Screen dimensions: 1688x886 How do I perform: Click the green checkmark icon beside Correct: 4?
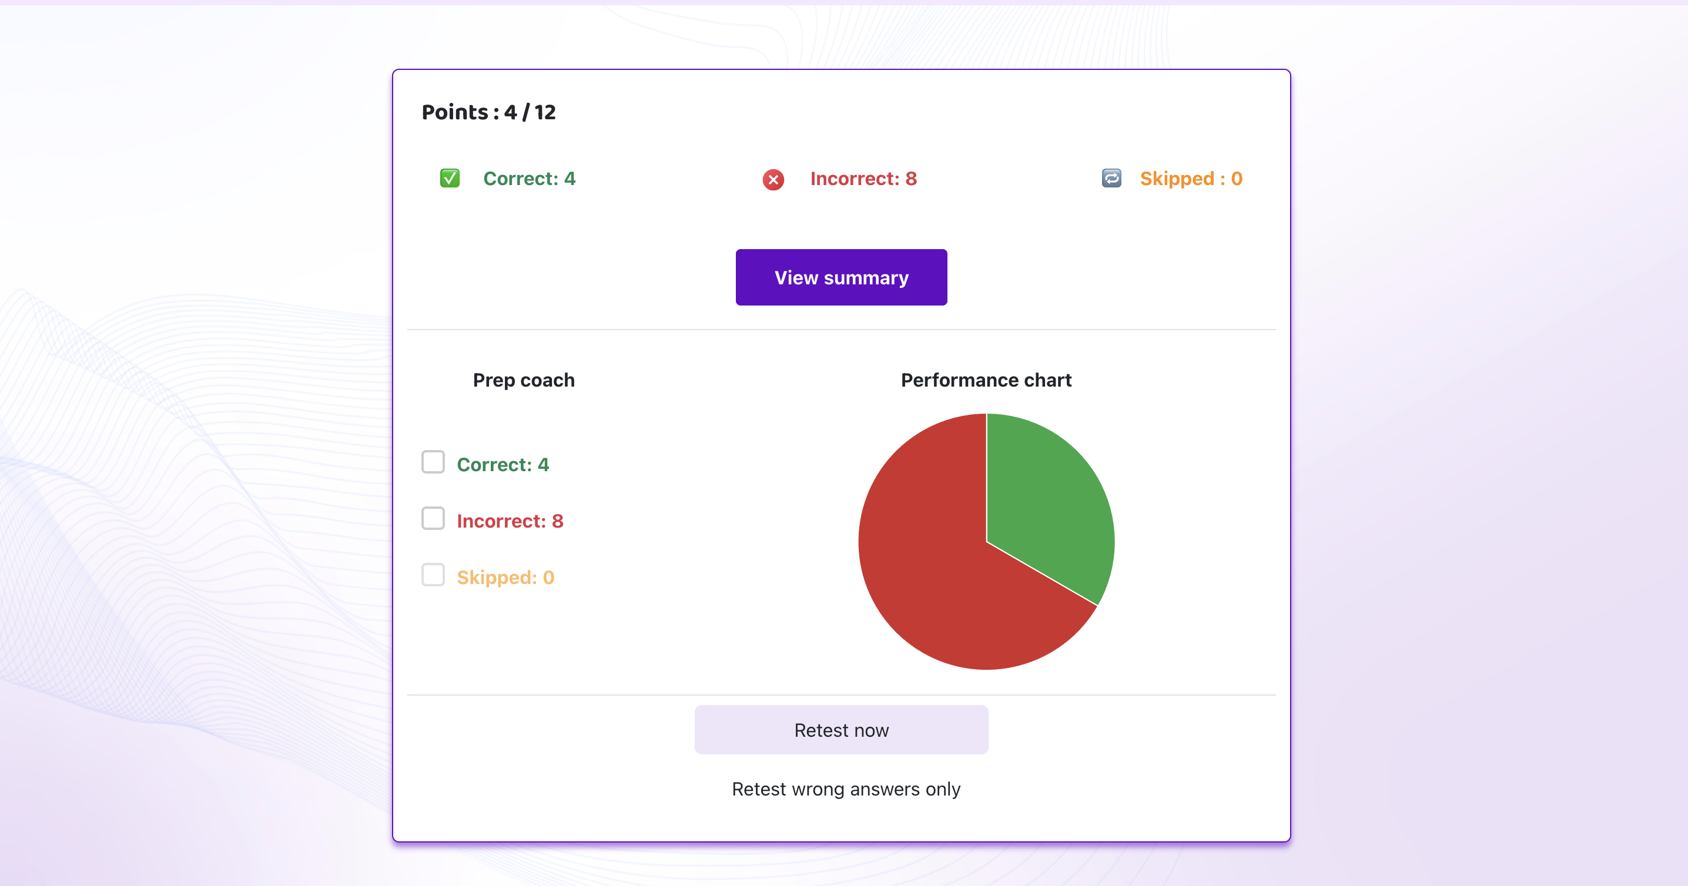point(450,178)
